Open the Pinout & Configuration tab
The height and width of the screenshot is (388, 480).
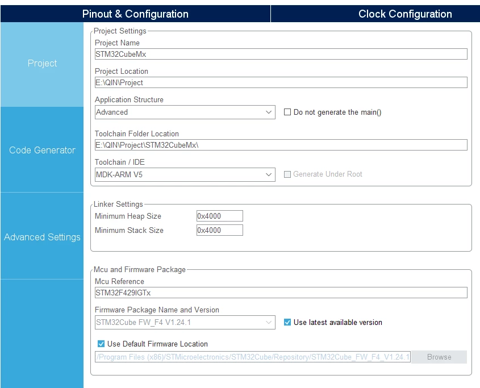(x=135, y=14)
